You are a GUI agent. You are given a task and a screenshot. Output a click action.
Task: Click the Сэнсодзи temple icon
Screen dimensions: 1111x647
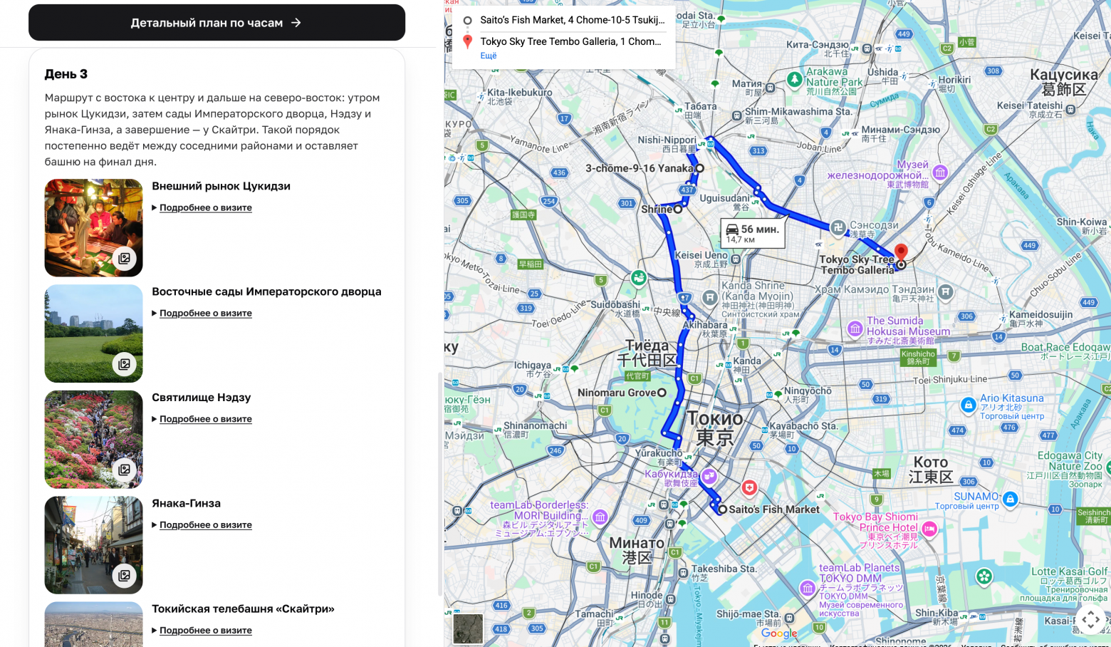tap(838, 227)
